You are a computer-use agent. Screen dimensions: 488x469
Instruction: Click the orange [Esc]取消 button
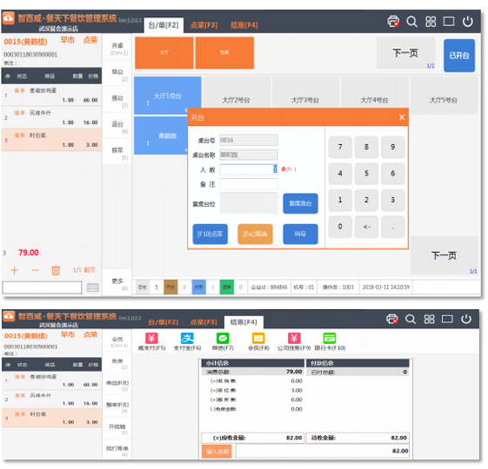[x=255, y=234]
